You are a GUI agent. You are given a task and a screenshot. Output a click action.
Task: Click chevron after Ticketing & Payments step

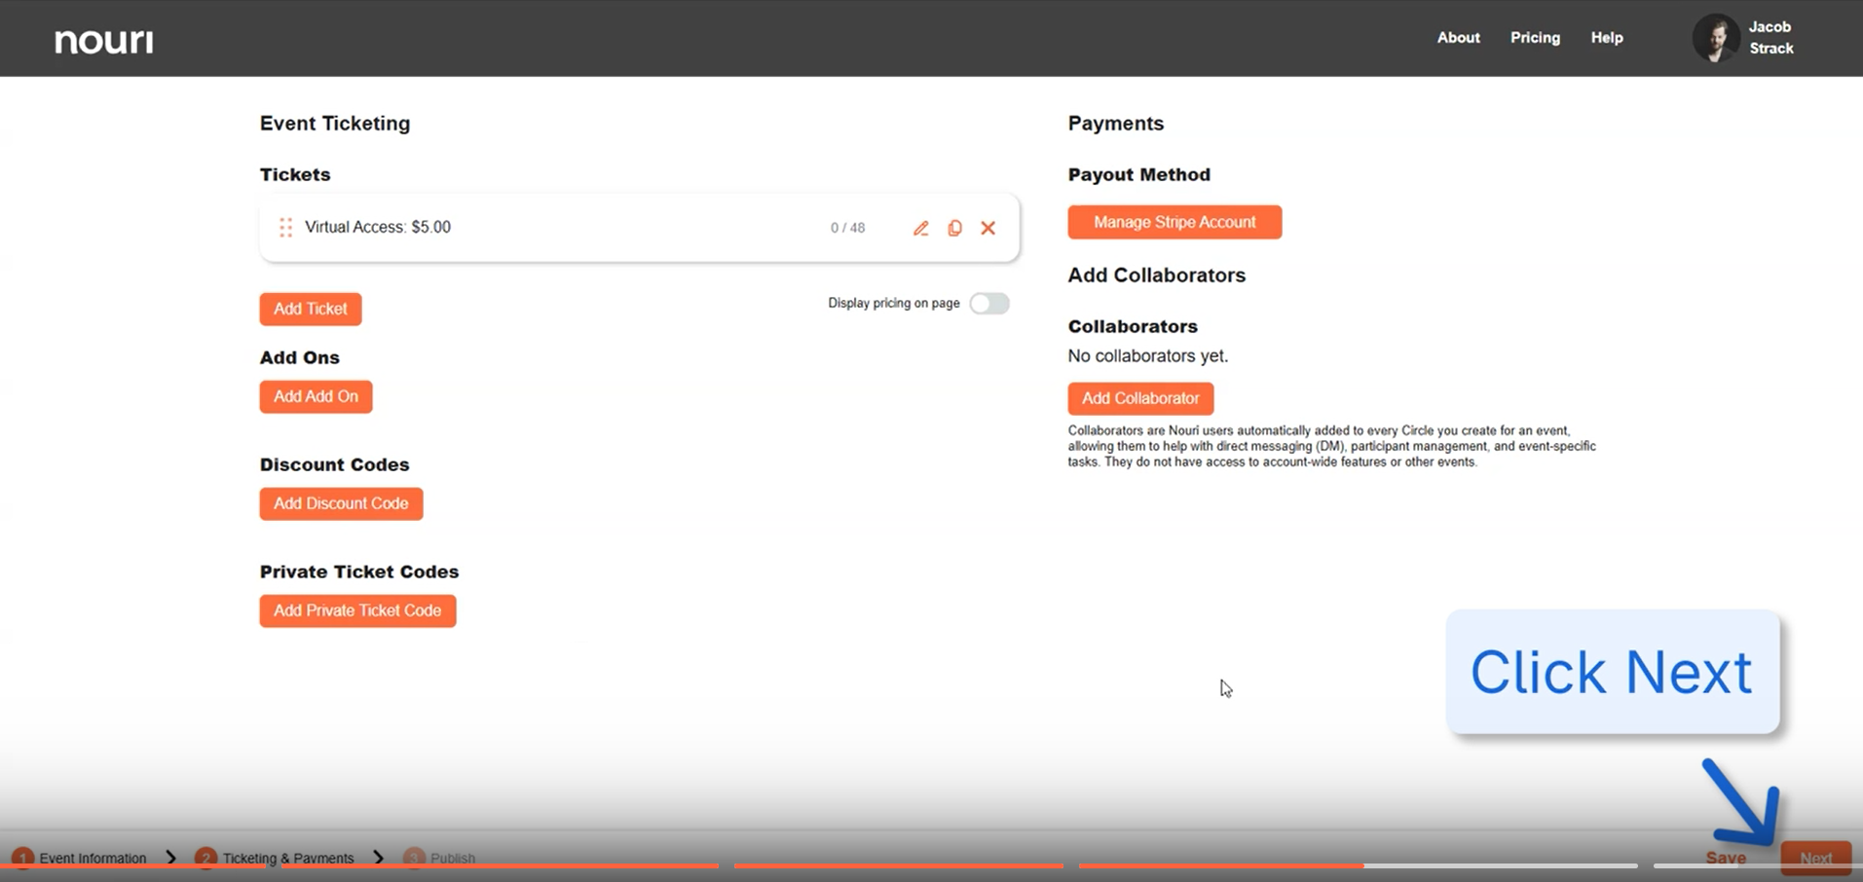click(x=379, y=858)
